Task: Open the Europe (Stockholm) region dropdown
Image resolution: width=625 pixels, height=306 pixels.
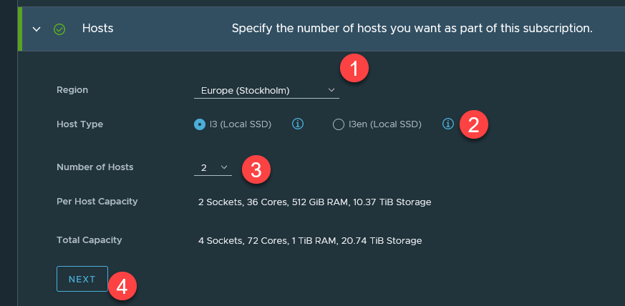Action: (266, 91)
